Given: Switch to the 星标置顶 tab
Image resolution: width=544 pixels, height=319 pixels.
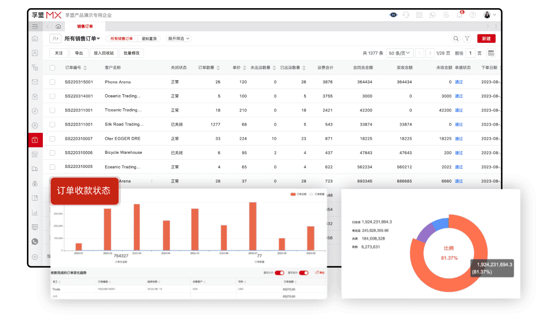Looking at the screenshot, I should 149,39.
